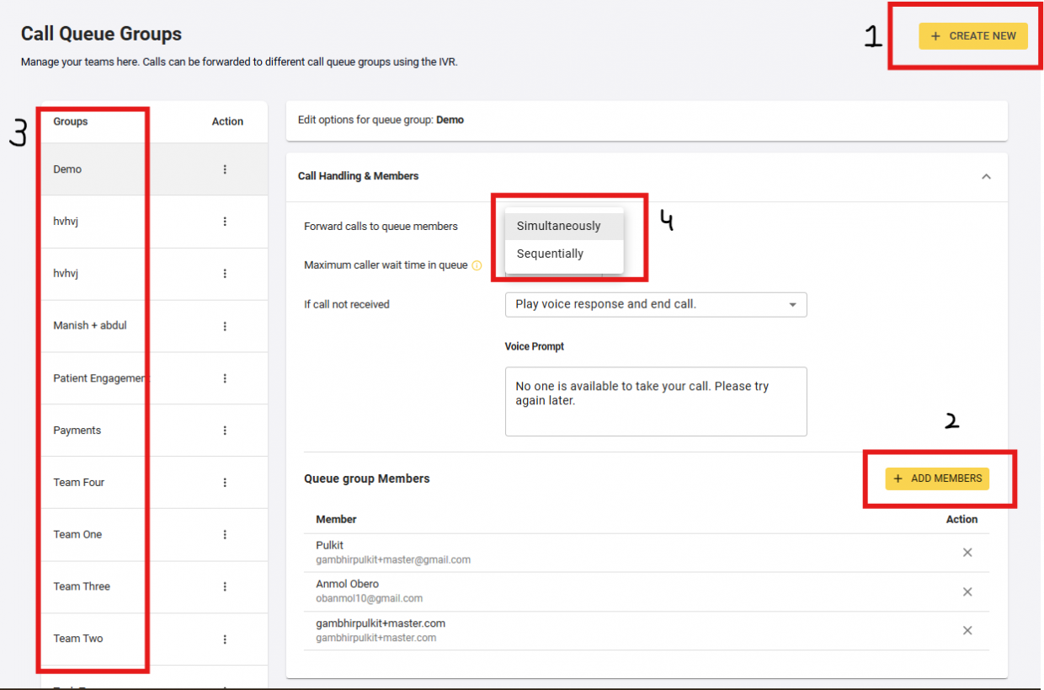Viewport: 1044px width, 690px height.
Task: Click the info icon next to maximum wait time
Action: [477, 265]
